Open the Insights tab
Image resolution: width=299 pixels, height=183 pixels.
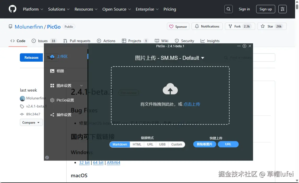(x=210, y=41)
